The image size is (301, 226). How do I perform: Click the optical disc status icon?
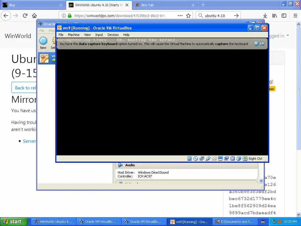(195, 159)
